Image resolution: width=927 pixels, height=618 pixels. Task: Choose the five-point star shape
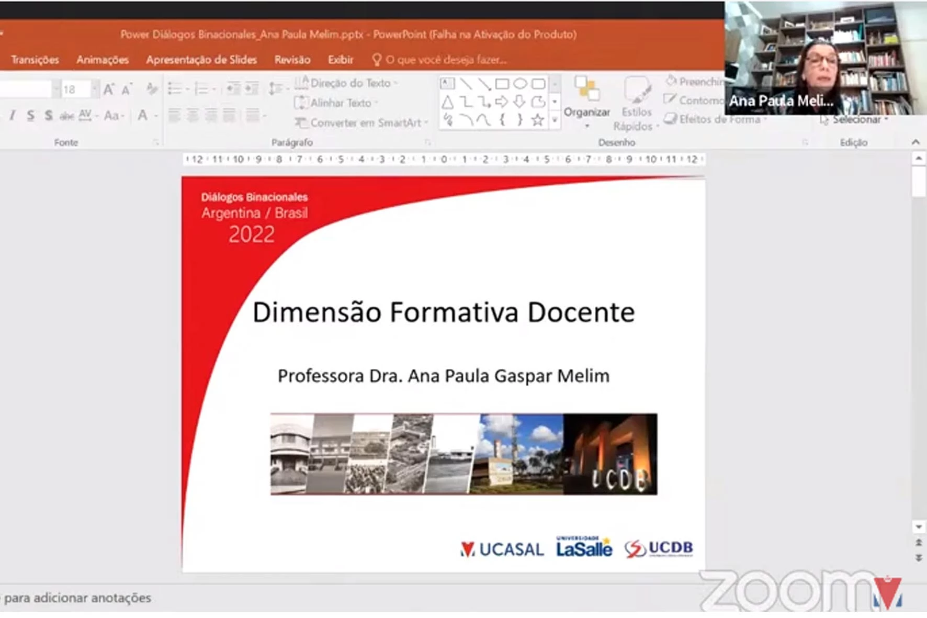(x=537, y=120)
